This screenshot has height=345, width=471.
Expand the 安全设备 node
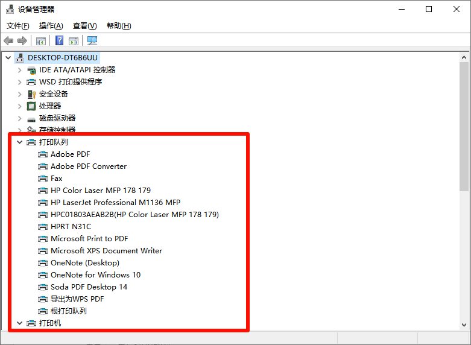tap(19, 94)
